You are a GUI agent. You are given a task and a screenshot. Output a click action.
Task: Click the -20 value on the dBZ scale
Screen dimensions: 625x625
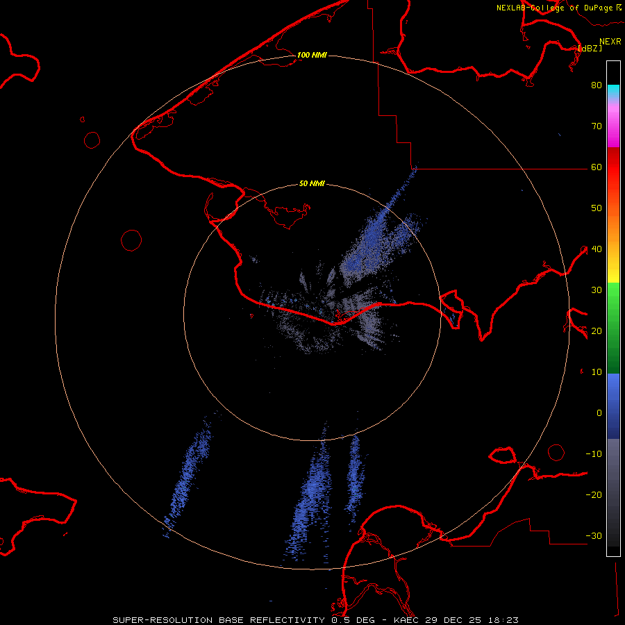tap(594, 495)
